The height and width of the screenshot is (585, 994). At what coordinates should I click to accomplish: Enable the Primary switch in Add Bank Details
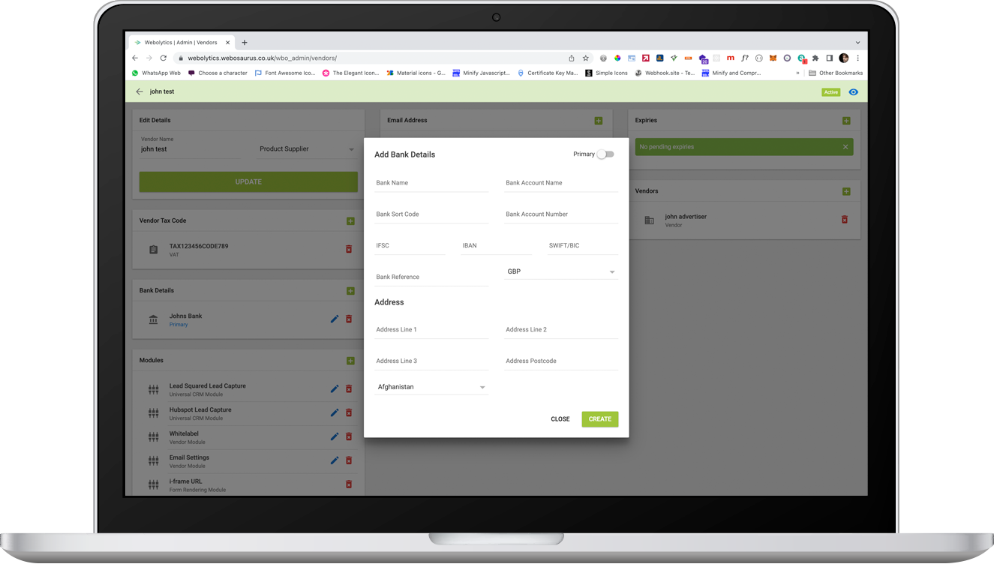(605, 154)
